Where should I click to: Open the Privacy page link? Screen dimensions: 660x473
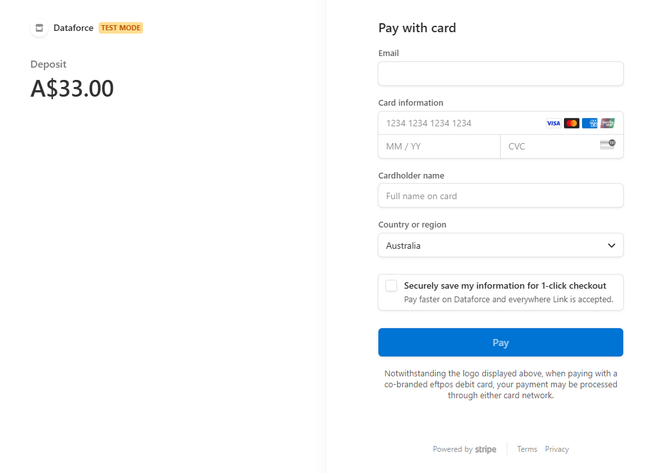tap(557, 449)
